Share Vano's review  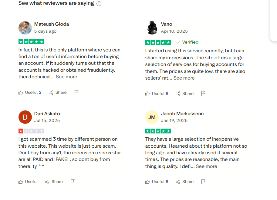tap(184, 93)
